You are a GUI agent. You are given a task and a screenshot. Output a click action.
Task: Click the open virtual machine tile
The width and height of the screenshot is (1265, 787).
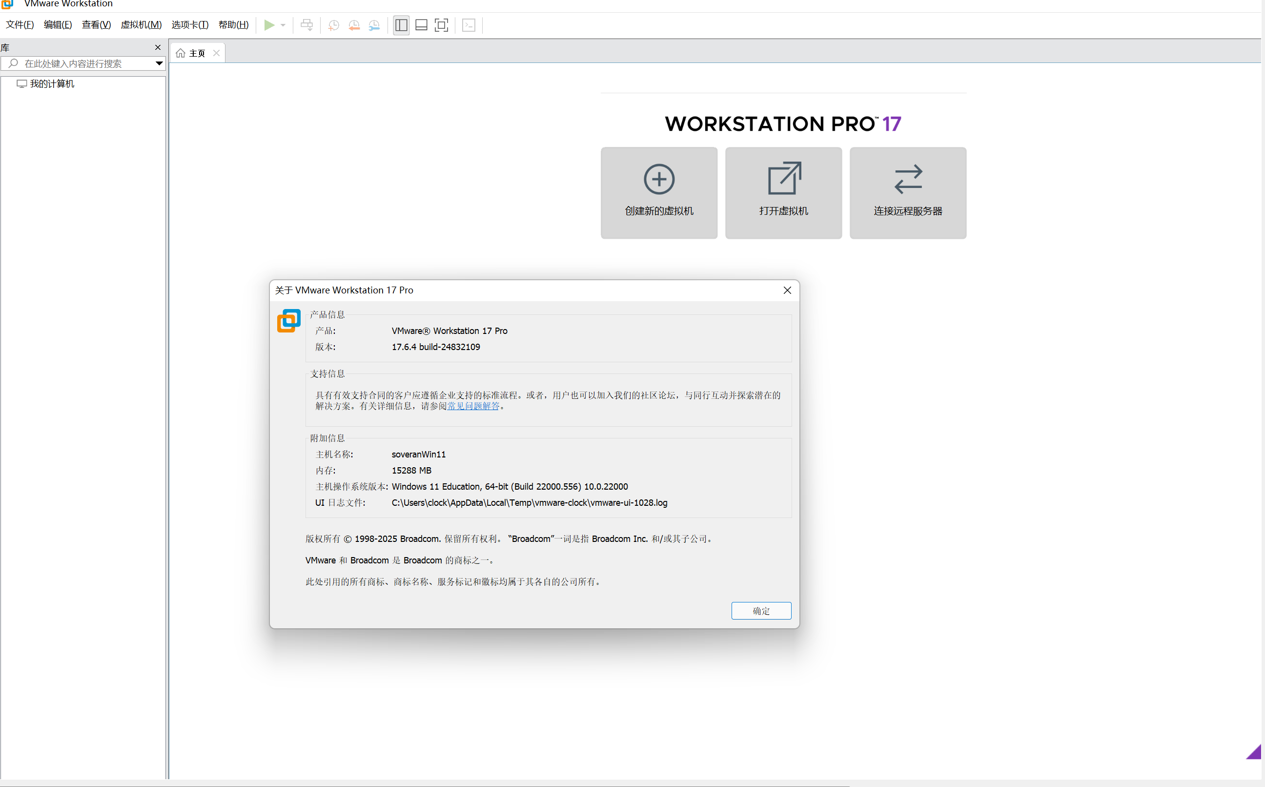(783, 192)
